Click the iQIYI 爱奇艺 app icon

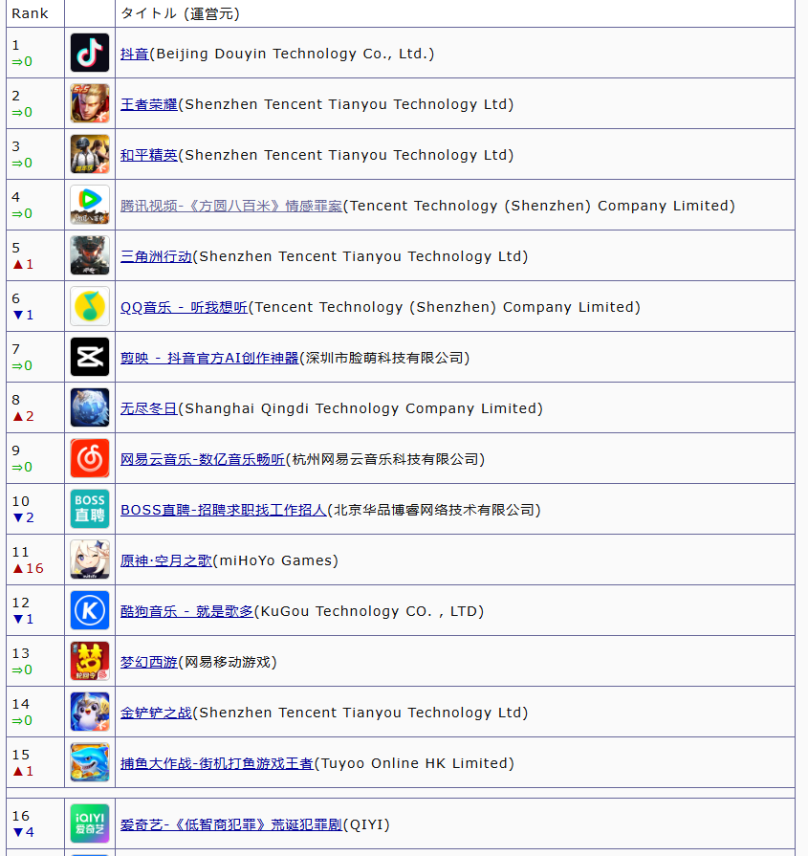[x=90, y=823]
